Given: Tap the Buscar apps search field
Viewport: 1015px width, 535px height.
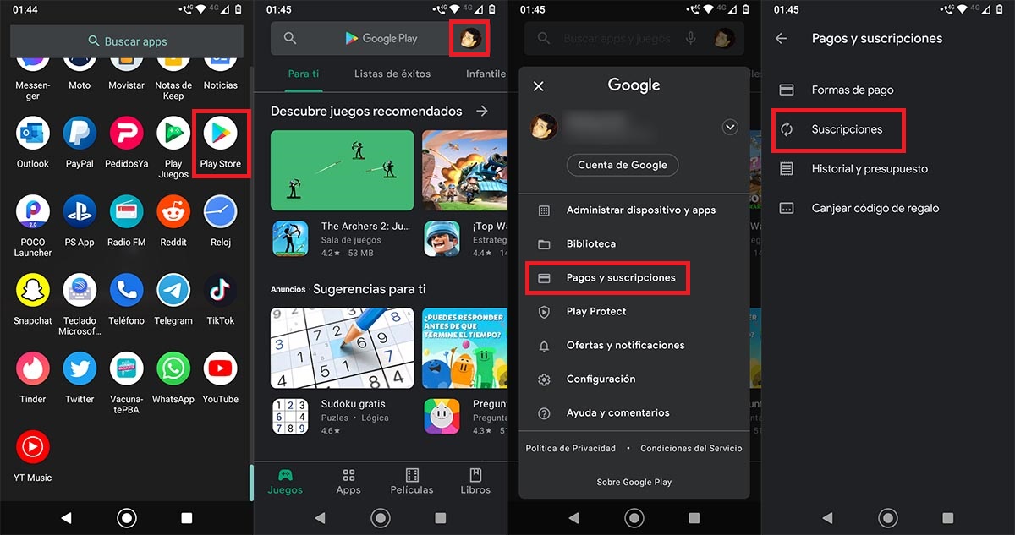Looking at the screenshot, I should tap(127, 41).
